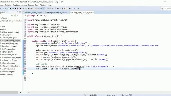171x96 pixels.
Task: Open the Package Explorer View Menu
Action: 20,15
